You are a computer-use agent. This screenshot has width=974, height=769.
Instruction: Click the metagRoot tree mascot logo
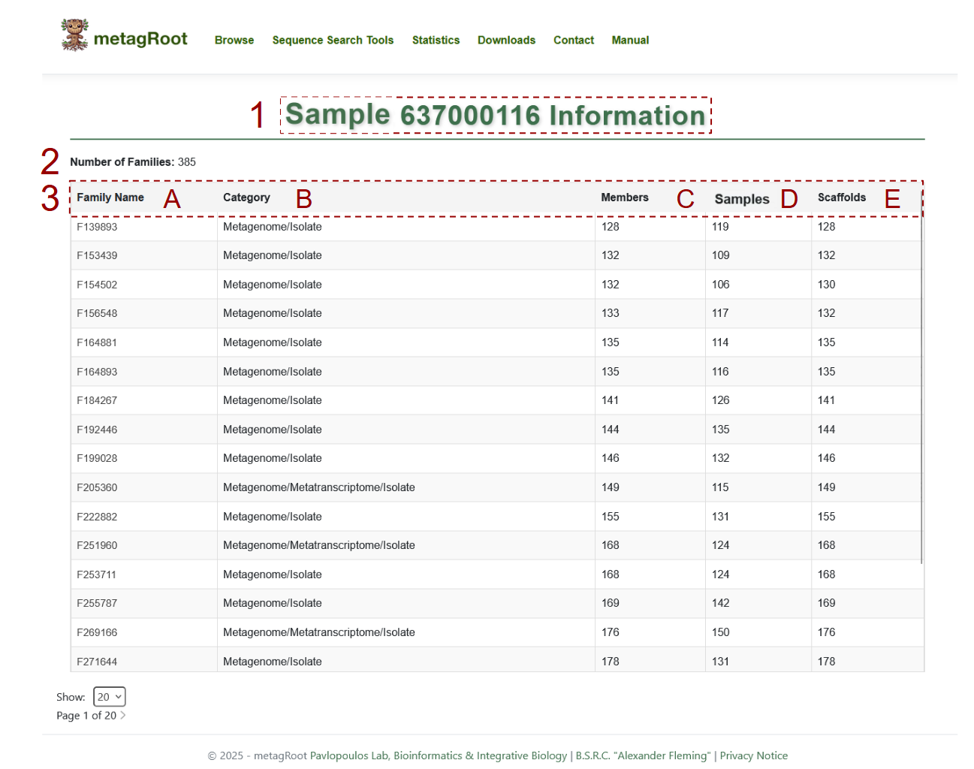[x=74, y=35]
